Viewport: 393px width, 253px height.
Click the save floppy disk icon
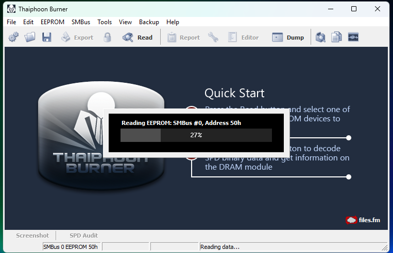coord(47,38)
